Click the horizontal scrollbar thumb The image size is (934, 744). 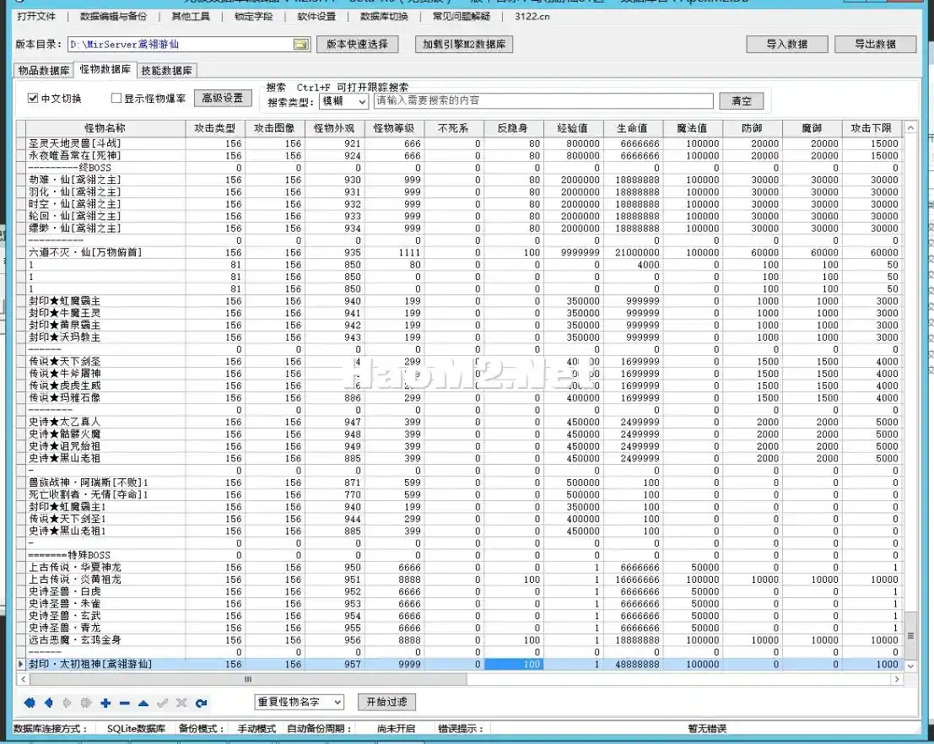[x=248, y=679]
